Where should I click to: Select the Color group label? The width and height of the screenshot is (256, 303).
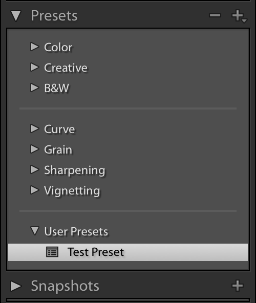coord(58,47)
